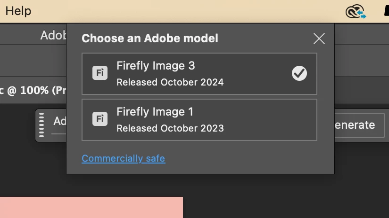This screenshot has height=218, width=389.
Task: Click the Creative Cloud sync icon
Action: click(x=356, y=11)
